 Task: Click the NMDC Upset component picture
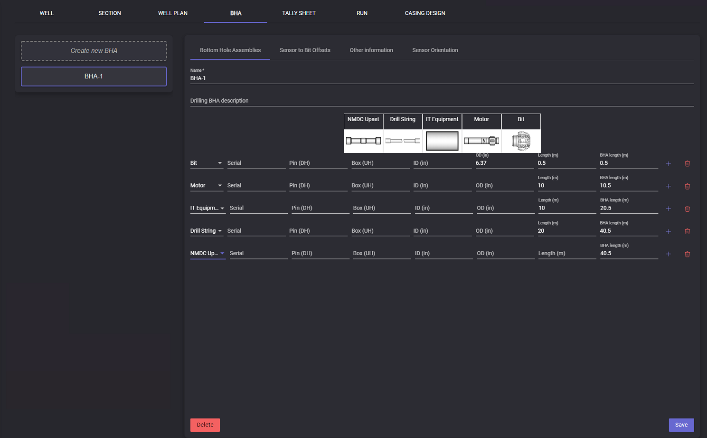pos(363,141)
